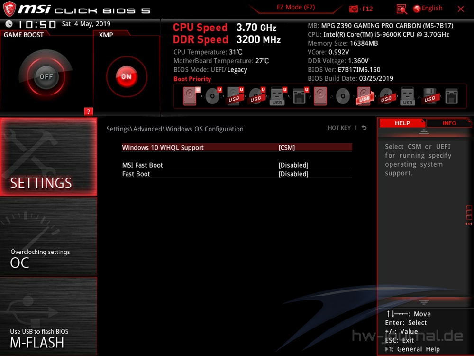Screen dimensions: 474x356
Task: Click the XMP label
Action: [106, 35]
